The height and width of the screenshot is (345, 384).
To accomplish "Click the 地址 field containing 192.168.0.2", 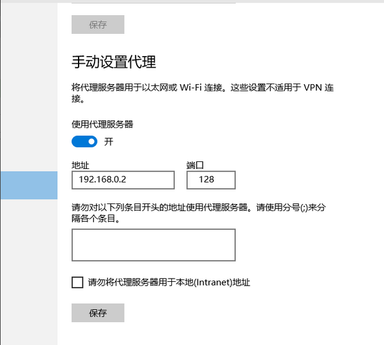I will pos(123,180).
